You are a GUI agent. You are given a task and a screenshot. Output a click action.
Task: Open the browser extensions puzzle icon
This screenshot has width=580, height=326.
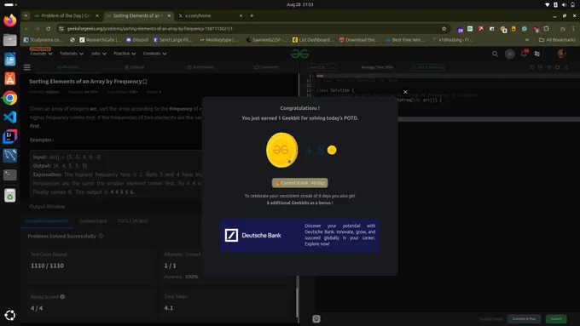(547, 28)
